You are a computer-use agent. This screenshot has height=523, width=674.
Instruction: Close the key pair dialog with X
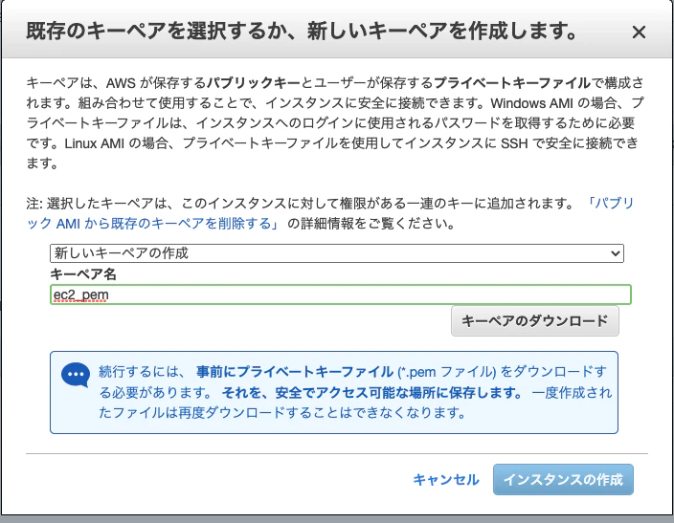(x=639, y=32)
